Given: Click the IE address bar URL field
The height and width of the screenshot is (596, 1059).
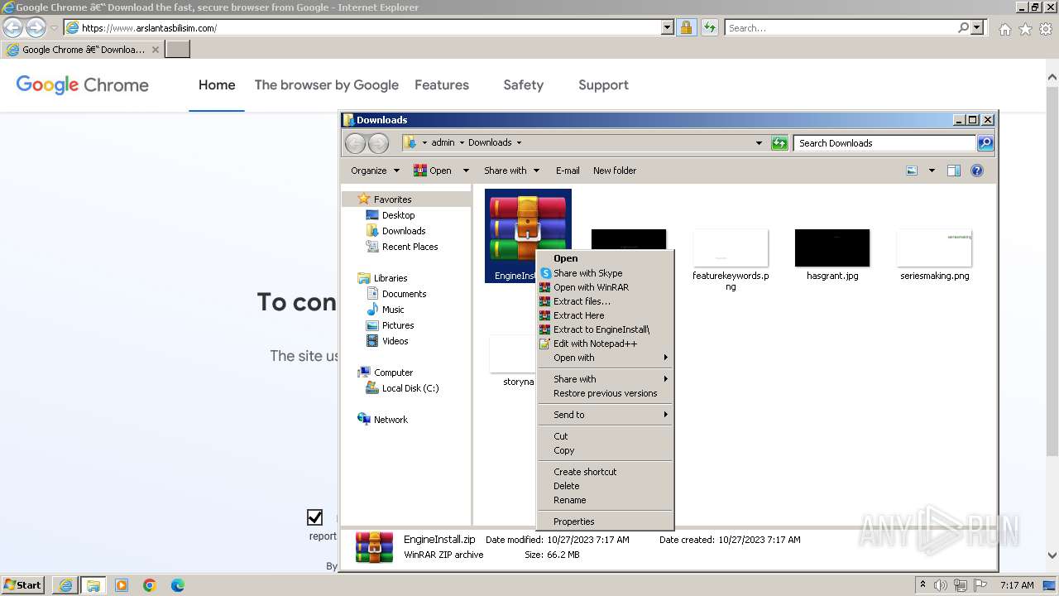Looking at the screenshot, I should pos(362,27).
